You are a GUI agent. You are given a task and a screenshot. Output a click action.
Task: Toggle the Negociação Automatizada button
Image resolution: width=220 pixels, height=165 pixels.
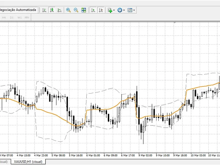(18, 10)
